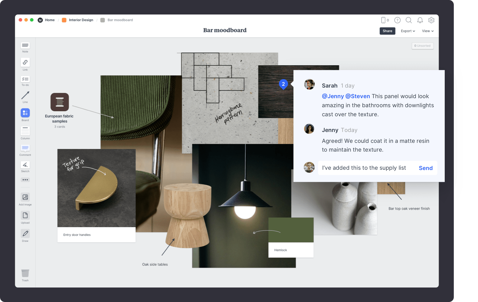Click the Bar moodboard title
Screen dimensions: 478x302
(225, 30)
